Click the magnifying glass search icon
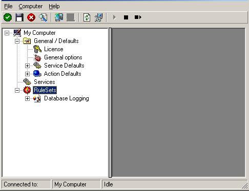Image resolution: width=249 pixels, height=191 pixels. click(43, 17)
